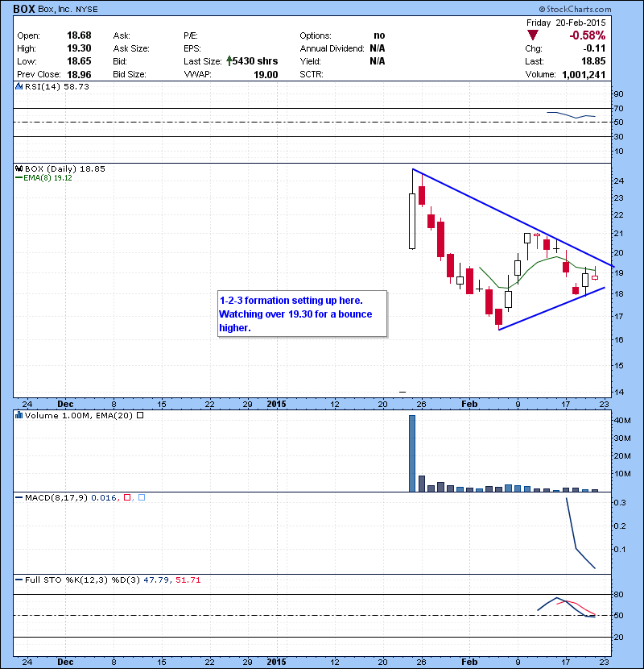Click the MACD(8,17,9) label
The height and width of the screenshot is (669, 644).
click(56, 497)
